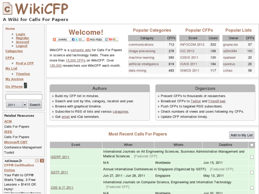Viewport: 259px width, 194px height.
Task: Open the 150,000 researchers link
Action: [56, 65]
